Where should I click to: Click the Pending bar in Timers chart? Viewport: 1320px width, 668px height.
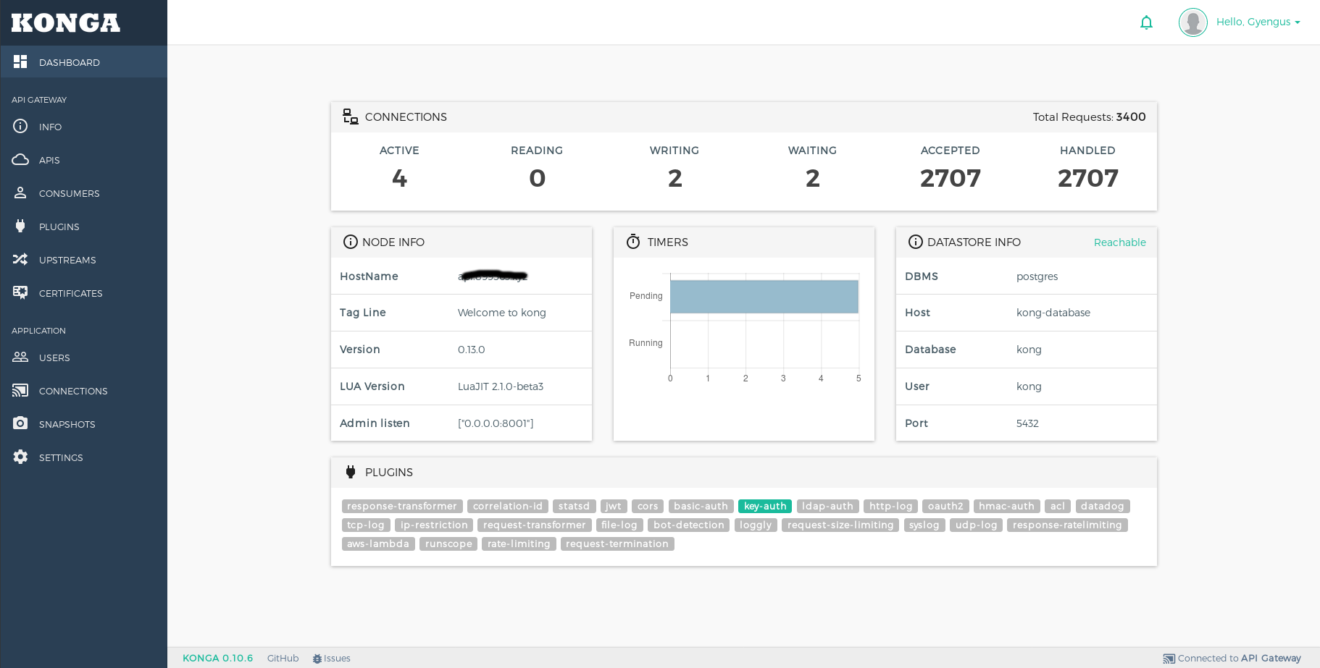pyautogui.click(x=764, y=297)
